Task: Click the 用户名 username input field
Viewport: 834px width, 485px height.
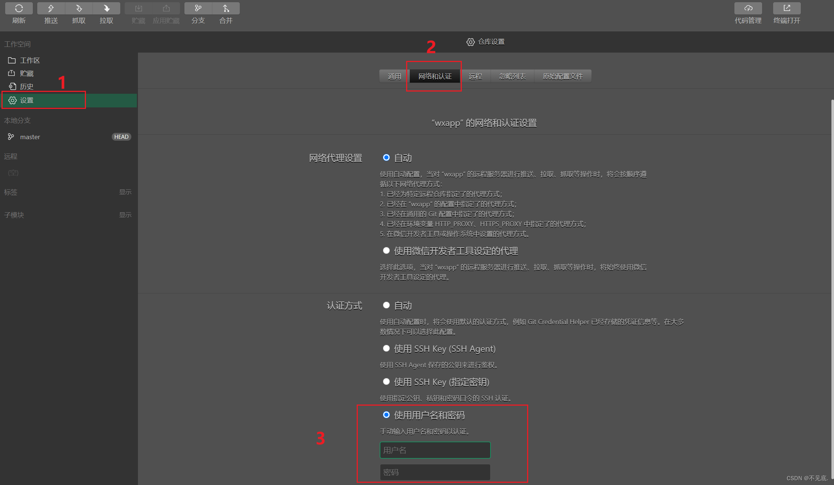Action: tap(435, 450)
